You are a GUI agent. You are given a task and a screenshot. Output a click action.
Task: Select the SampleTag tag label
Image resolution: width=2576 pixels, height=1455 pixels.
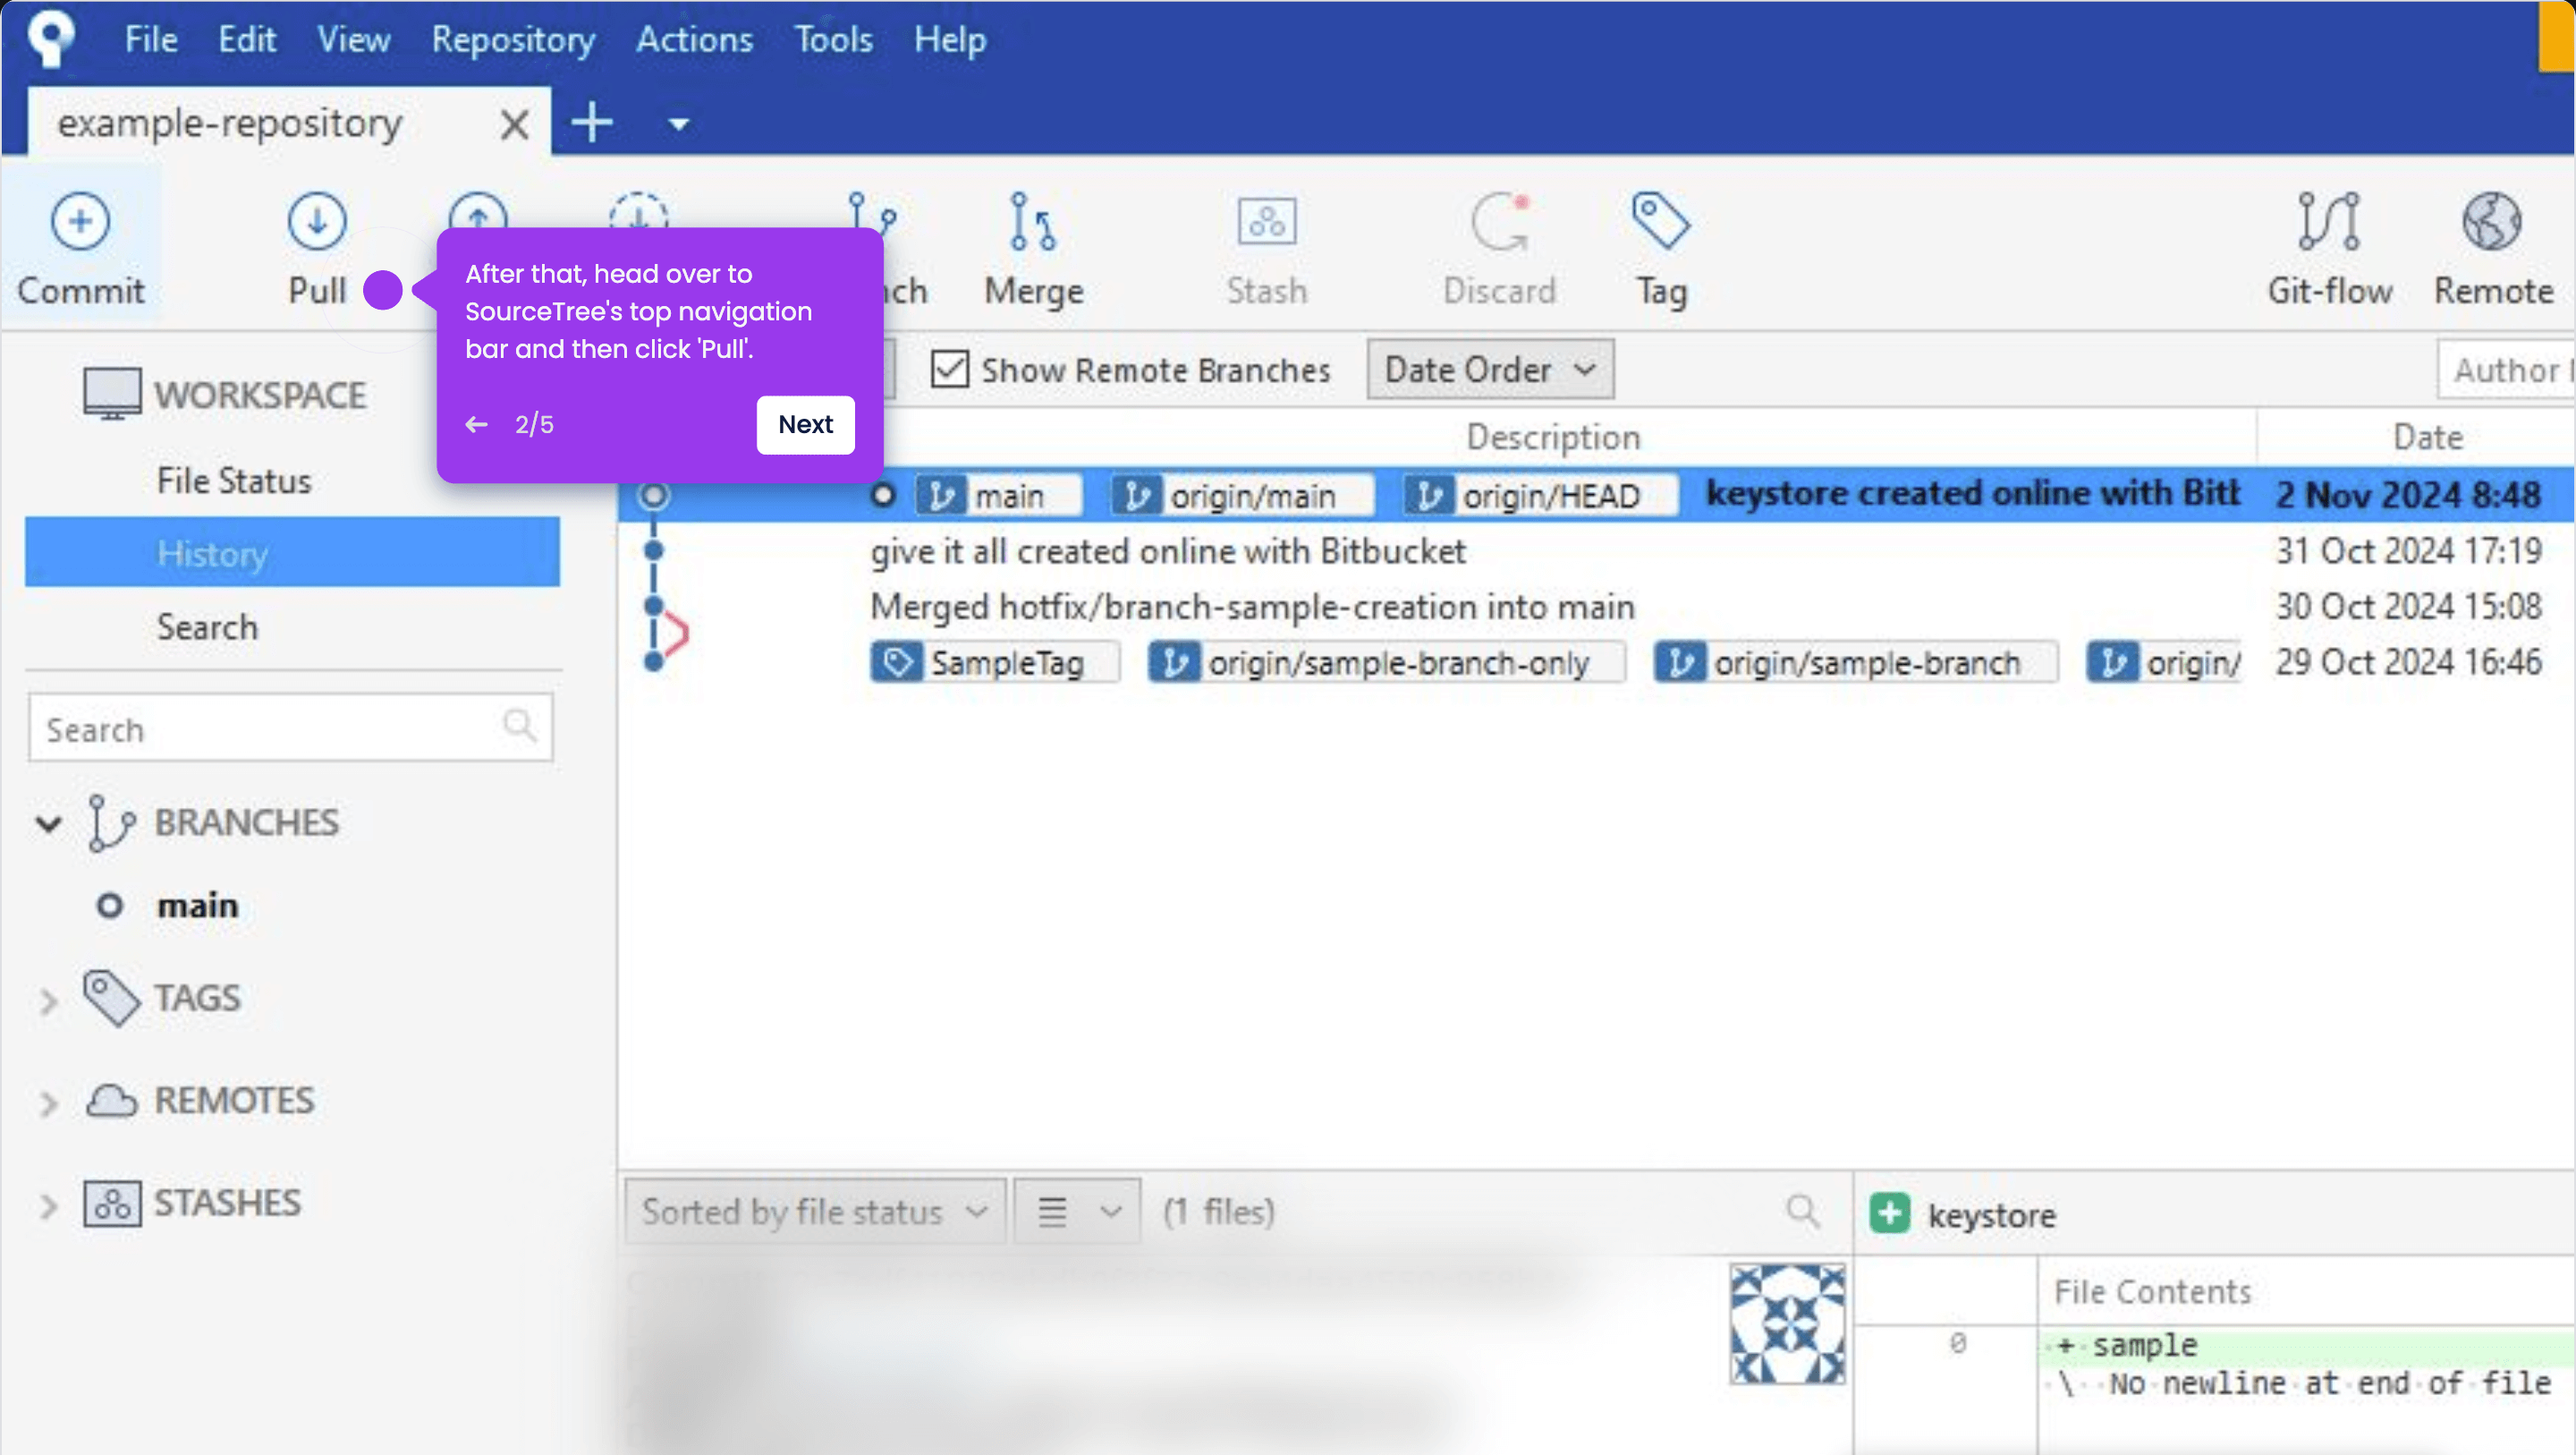[994, 662]
